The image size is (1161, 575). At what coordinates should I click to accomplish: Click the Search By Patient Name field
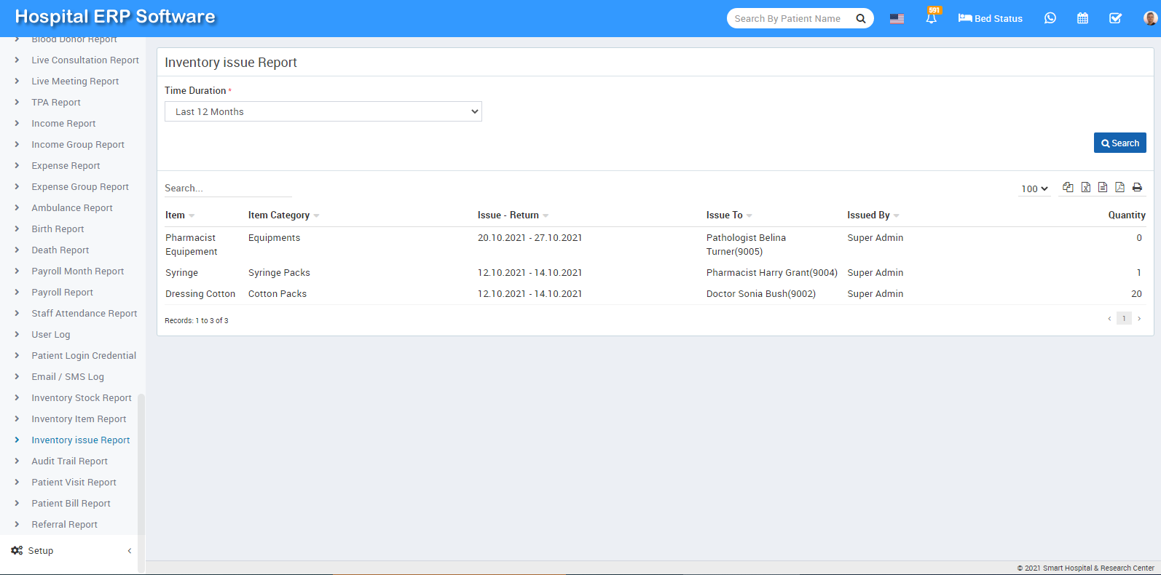[x=790, y=19]
